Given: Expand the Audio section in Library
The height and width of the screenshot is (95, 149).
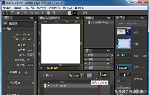Looking at the screenshot, I should (86, 68).
